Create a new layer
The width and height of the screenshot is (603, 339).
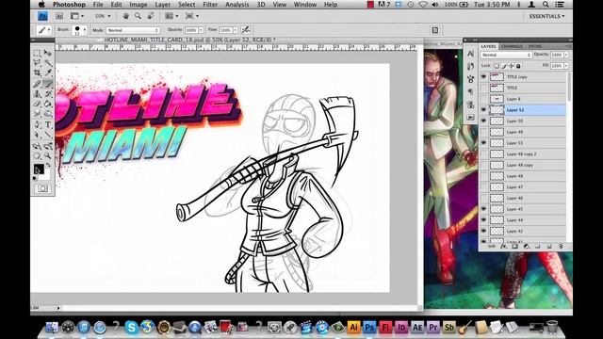pos(549,246)
